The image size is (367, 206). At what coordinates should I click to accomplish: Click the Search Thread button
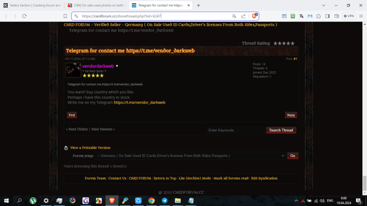[x=281, y=130]
